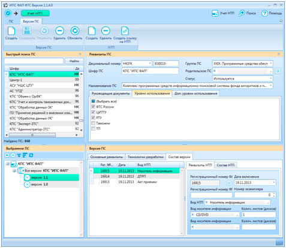Uncheck the ФТС России checkbox
This screenshot has height=248, width=286.
click(x=93, y=107)
